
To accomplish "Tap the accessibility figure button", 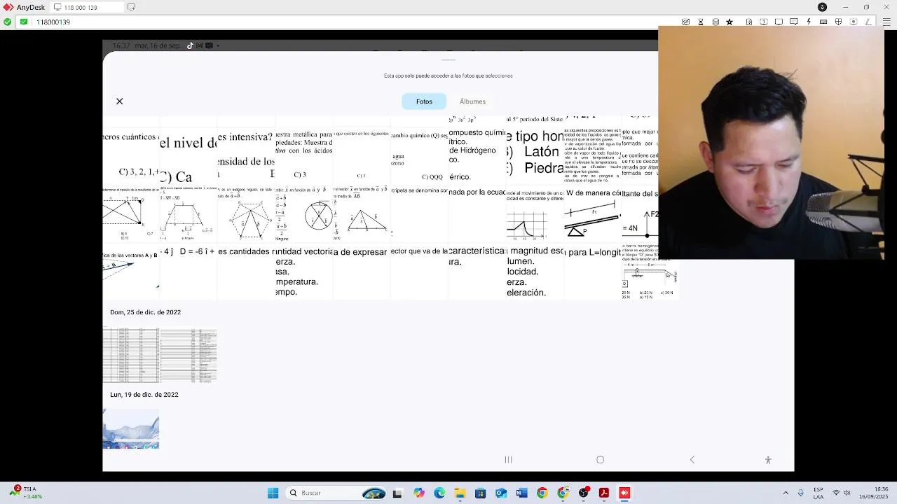I will [x=768, y=460].
